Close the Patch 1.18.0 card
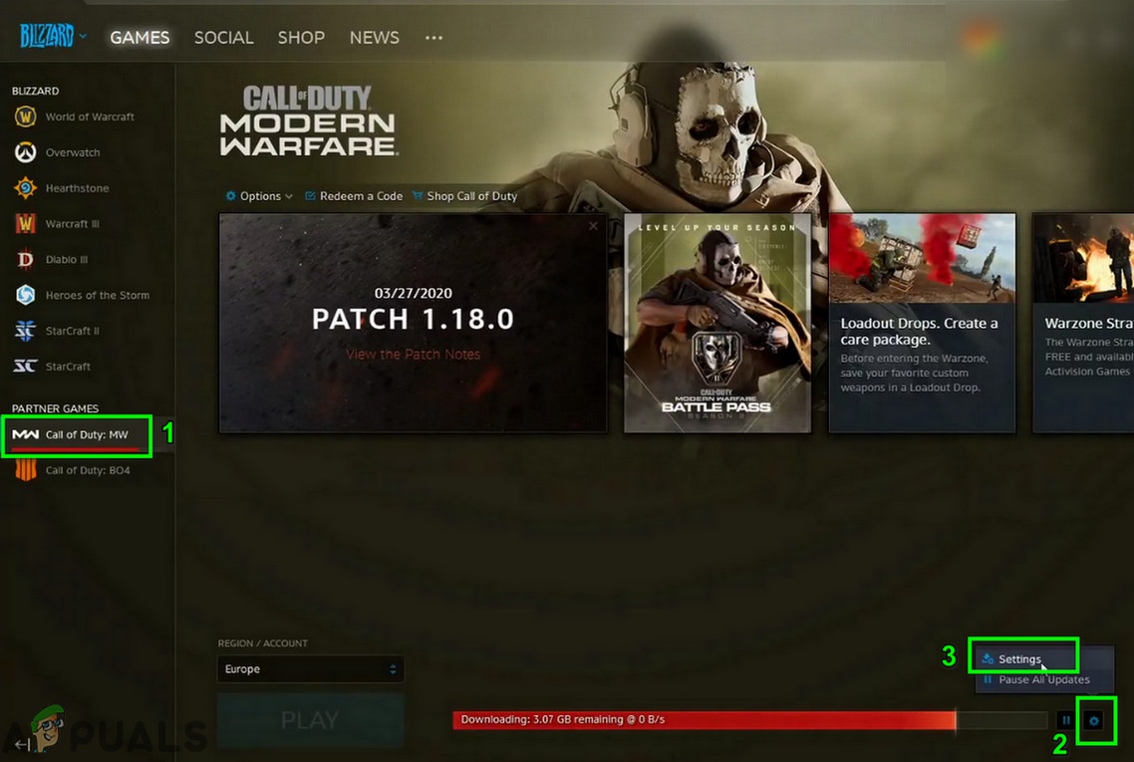The height and width of the screenshot is (762, 1134). 593,225
